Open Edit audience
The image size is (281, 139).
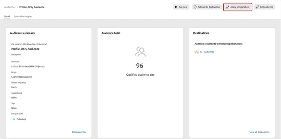coord(265,7)
